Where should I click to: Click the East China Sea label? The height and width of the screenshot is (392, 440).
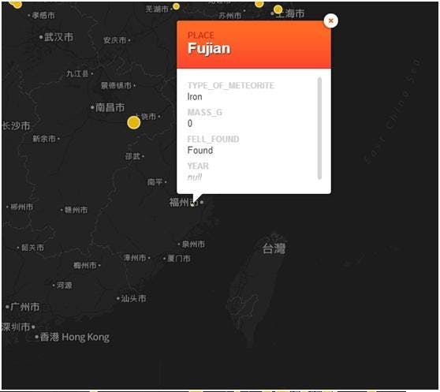tap(392, 111)
